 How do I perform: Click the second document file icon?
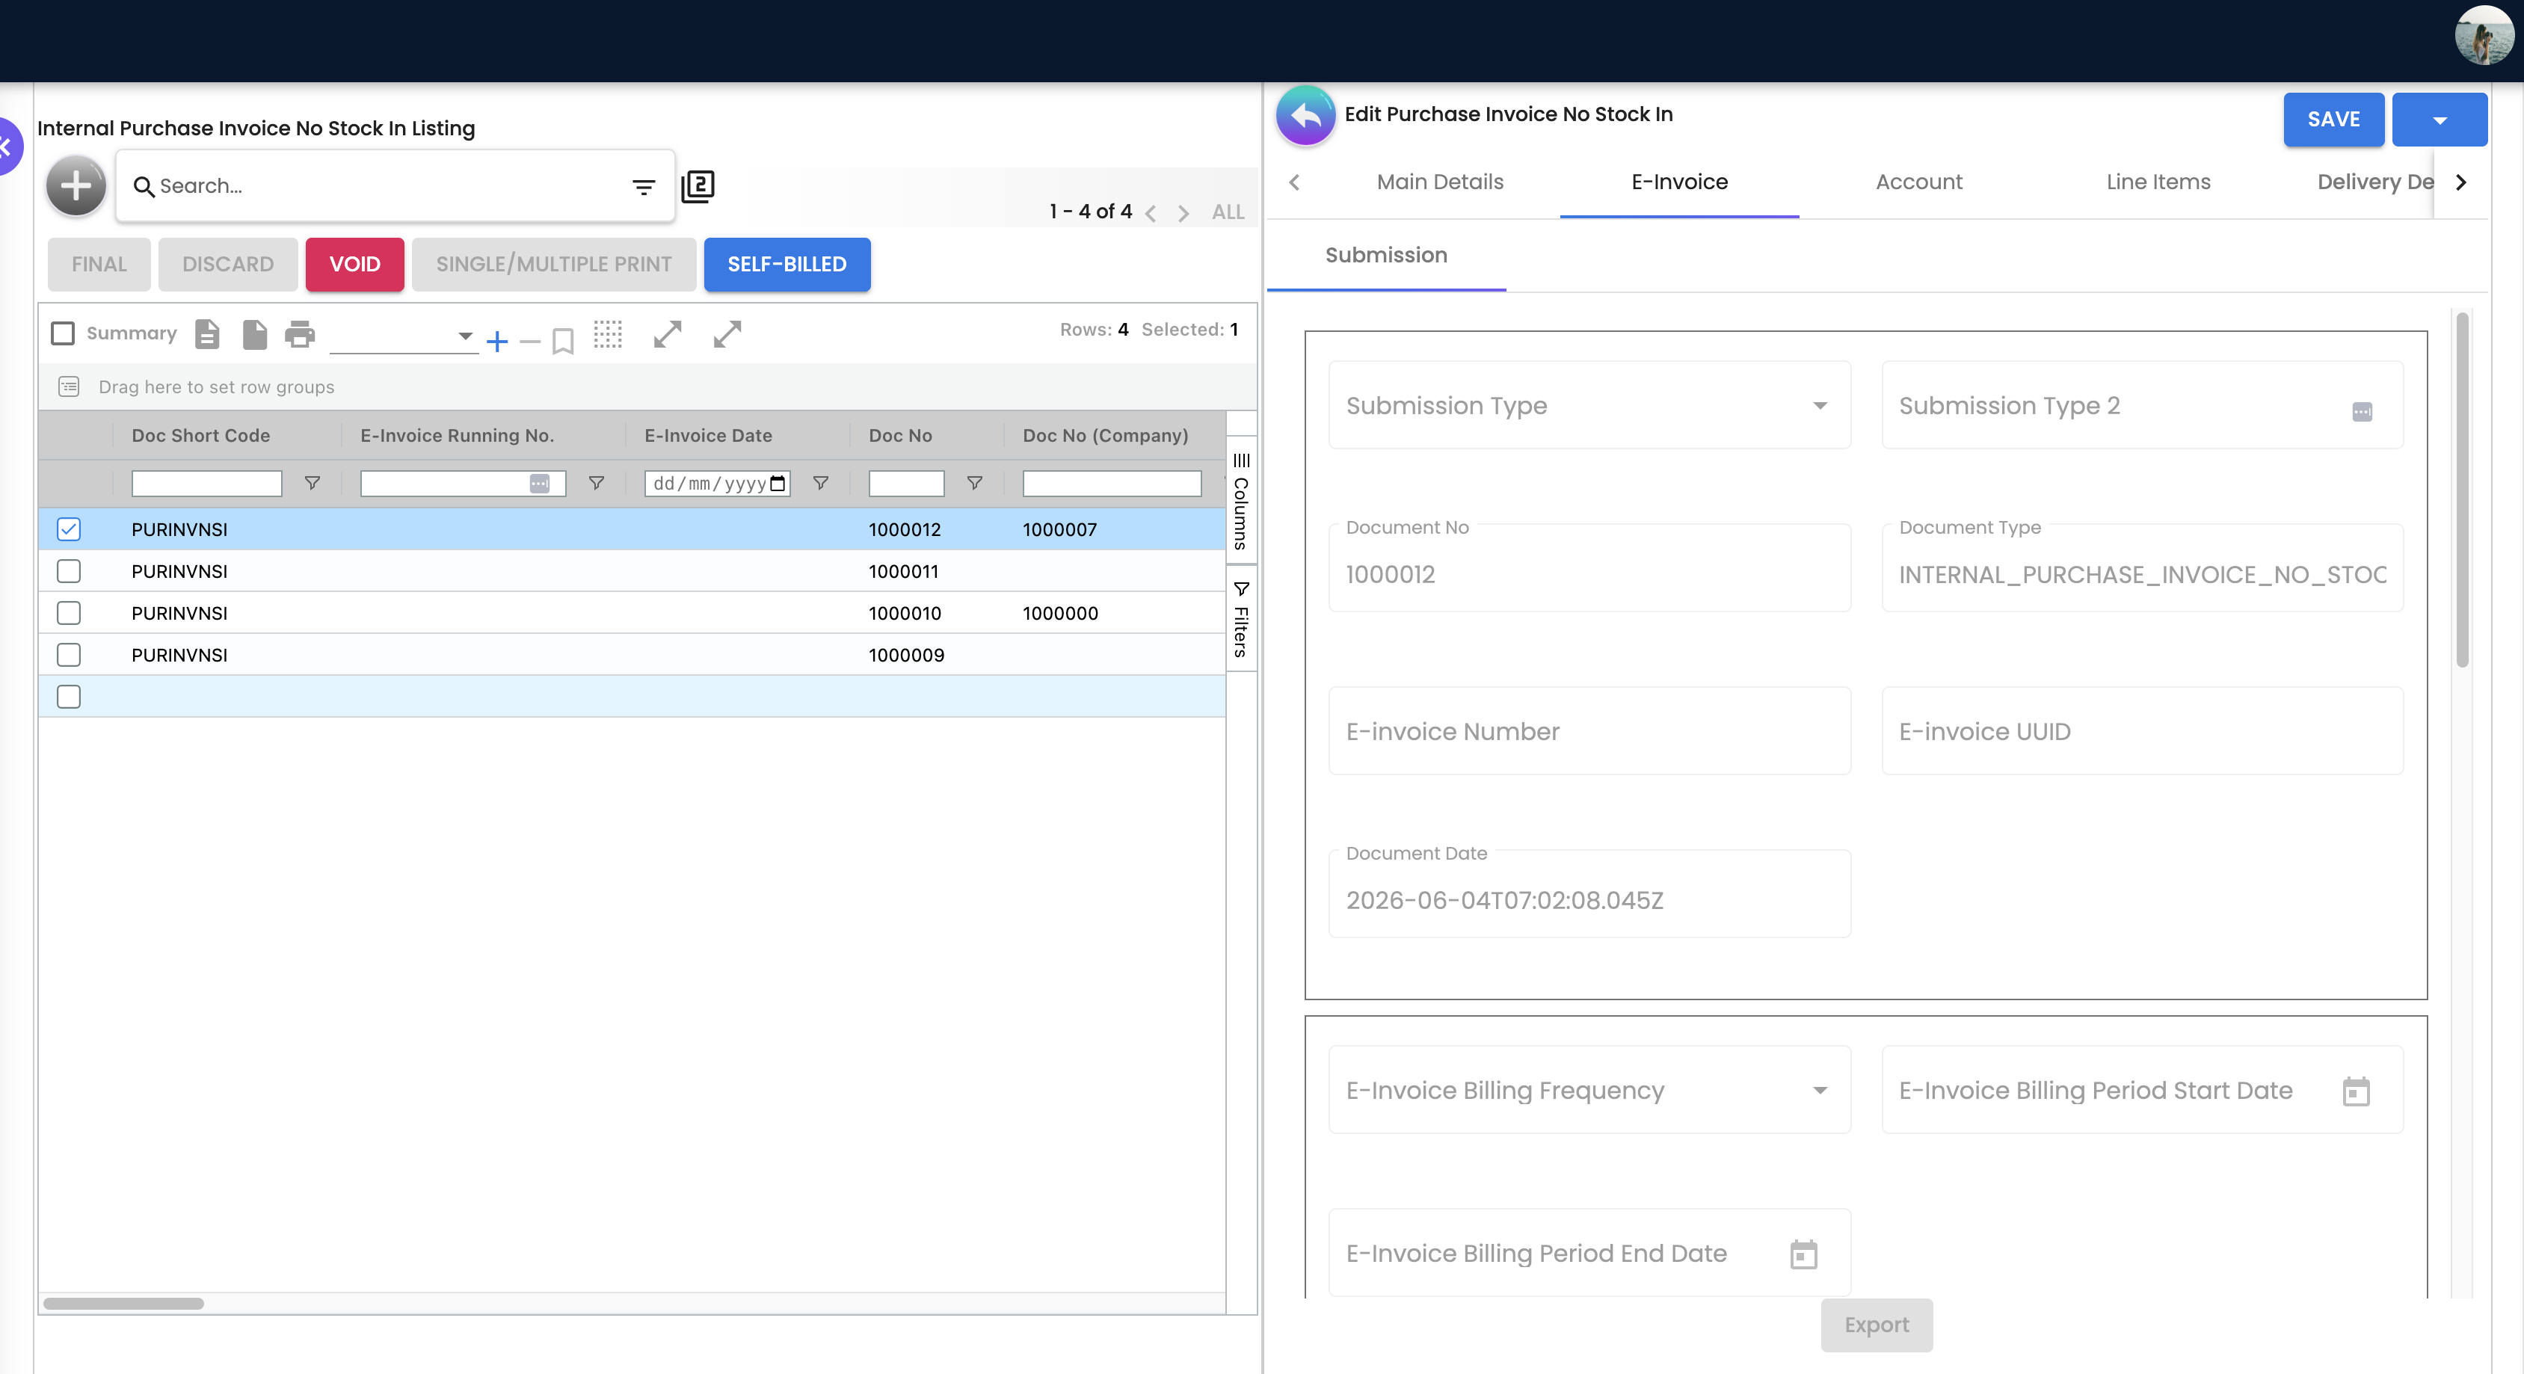coord(255,334)
